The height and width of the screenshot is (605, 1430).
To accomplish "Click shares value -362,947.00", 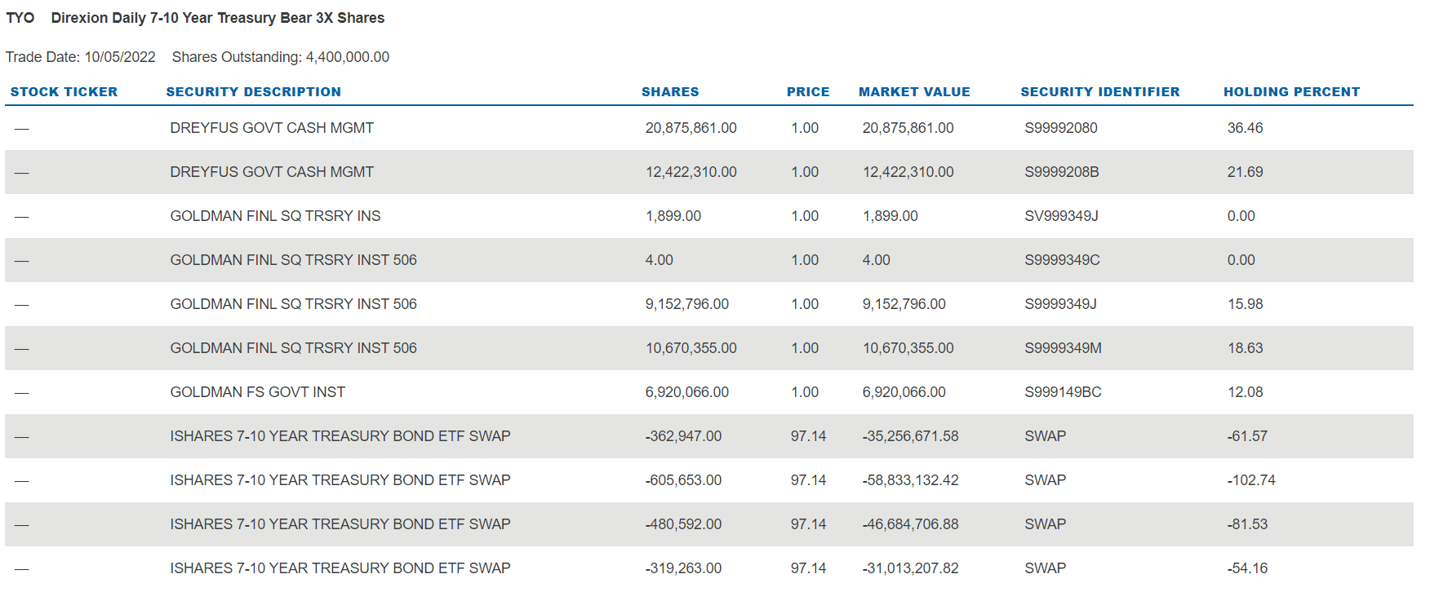I will [x=683, y=436].
